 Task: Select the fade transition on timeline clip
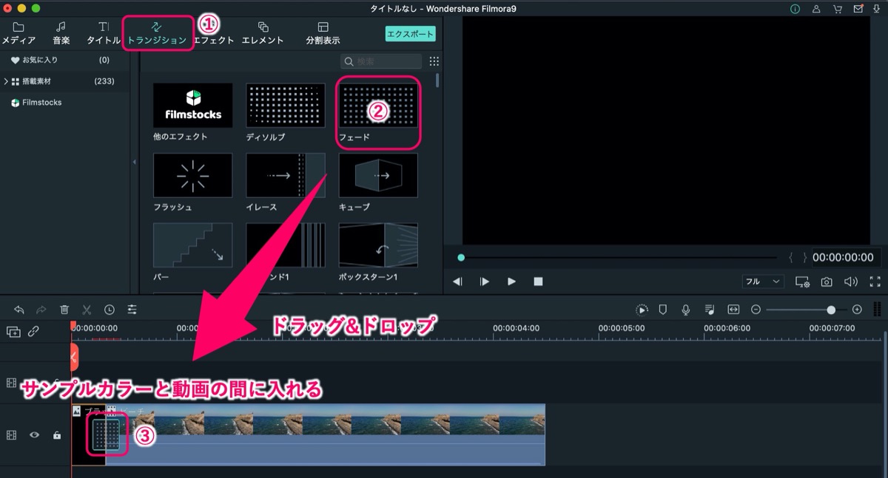105,434
